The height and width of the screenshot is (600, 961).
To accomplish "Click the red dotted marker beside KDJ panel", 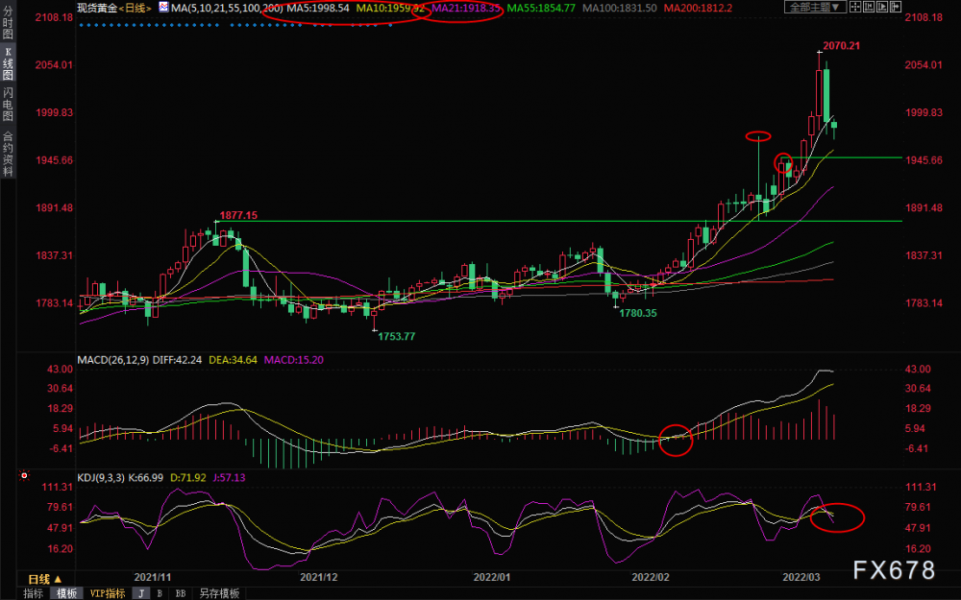I will tap(23, 474).
